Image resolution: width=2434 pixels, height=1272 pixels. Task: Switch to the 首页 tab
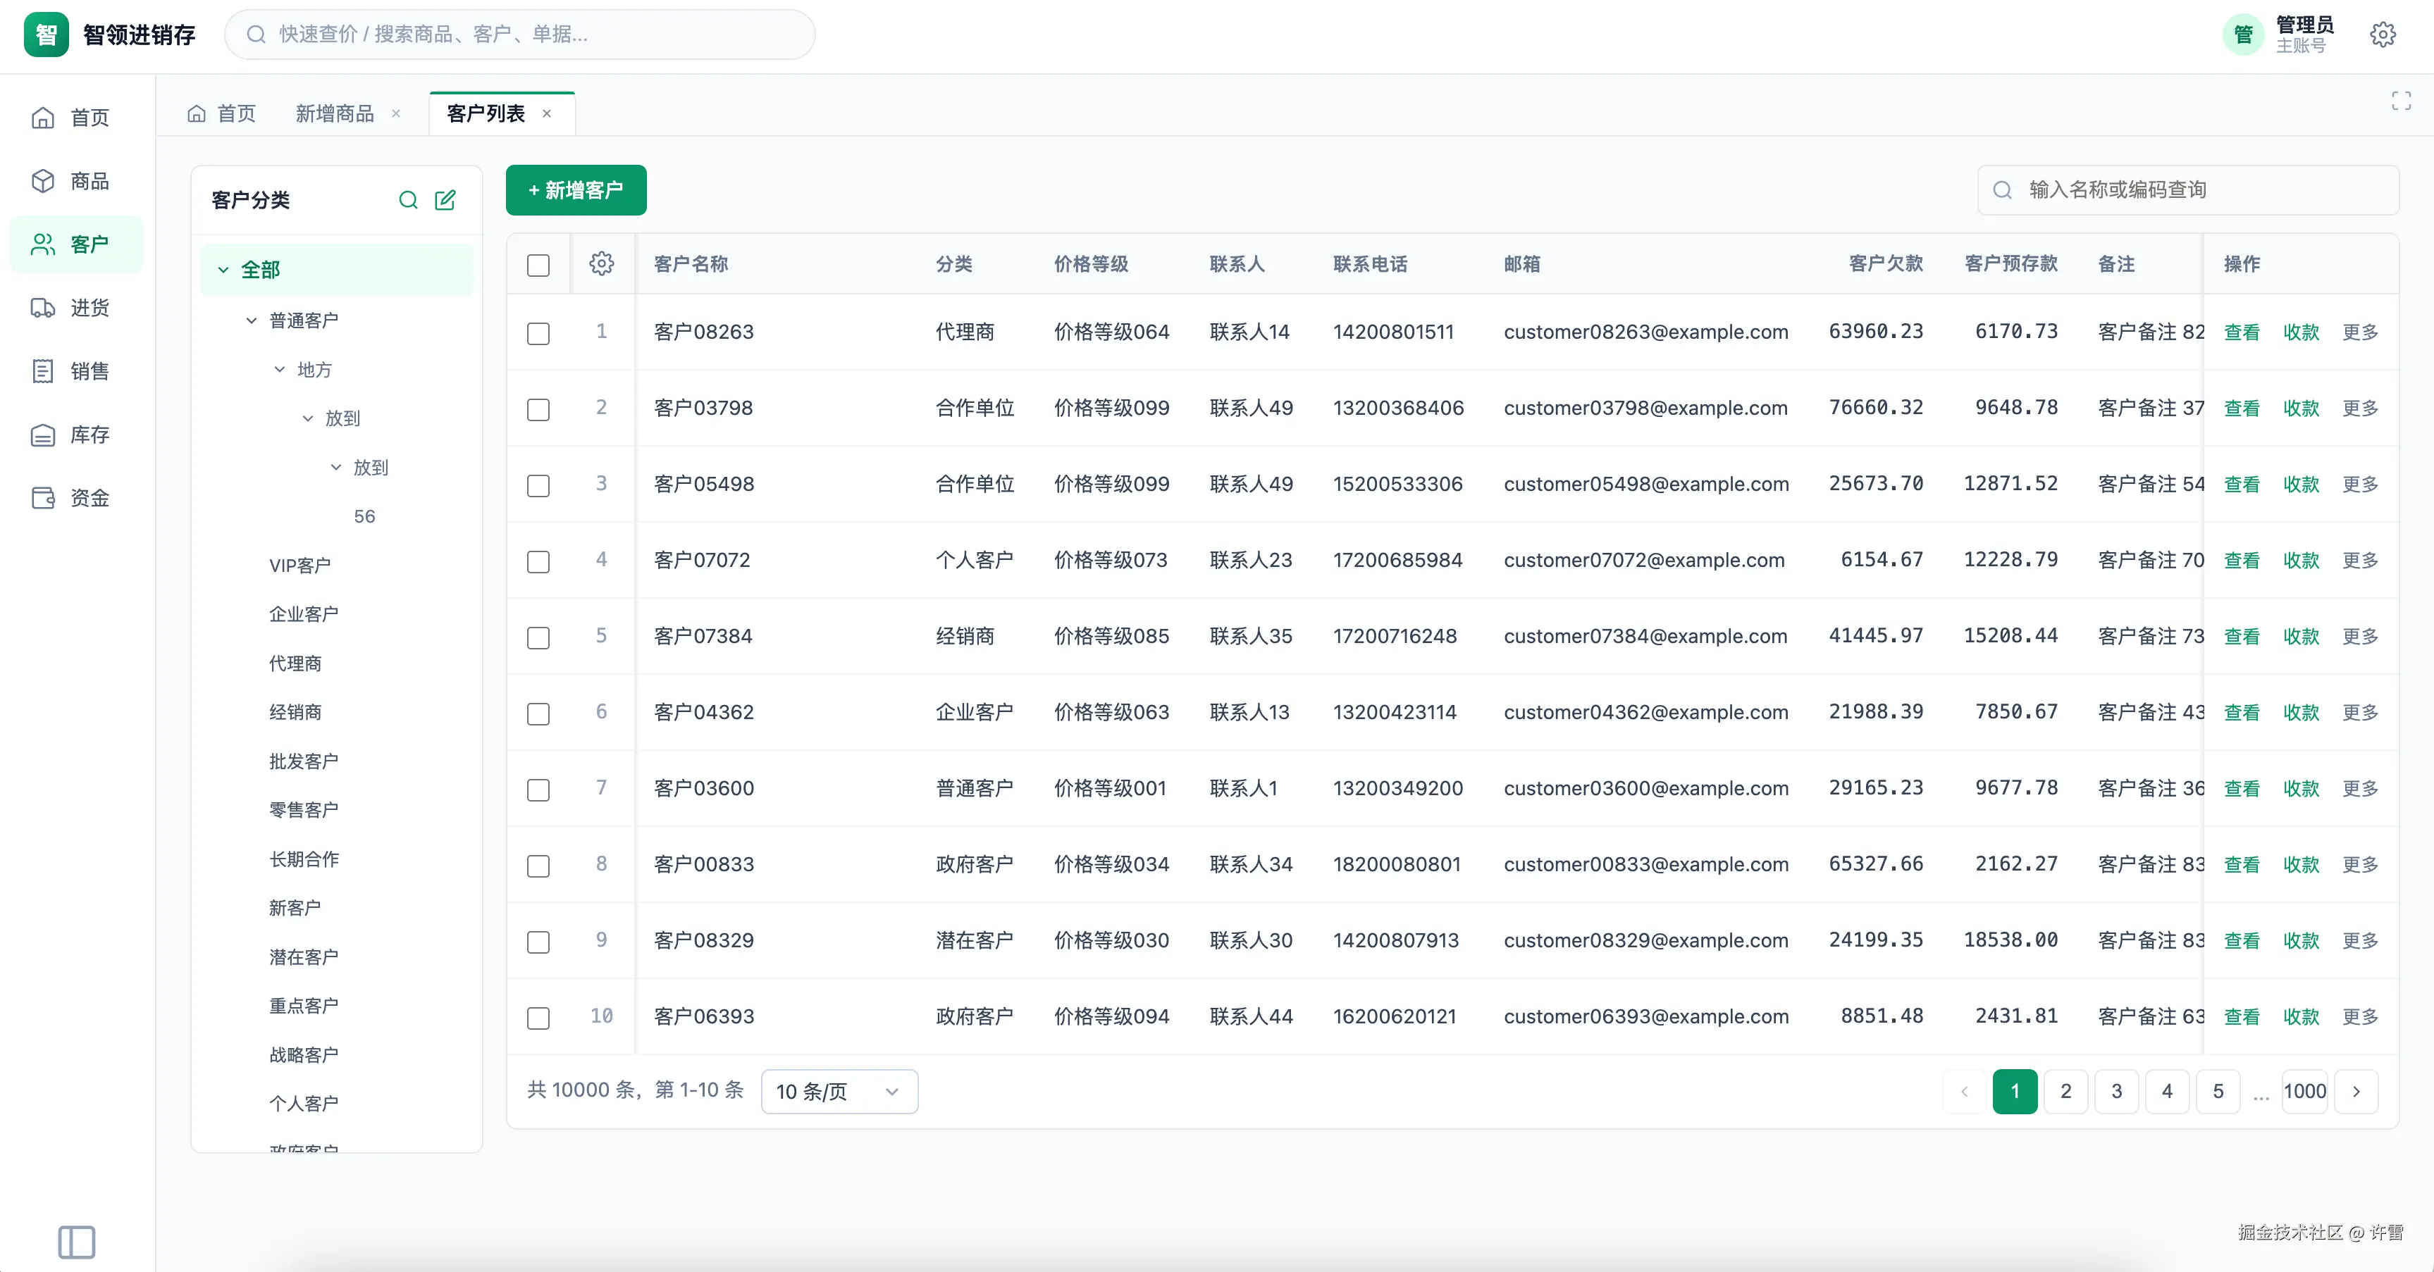(x=222, y=113)
